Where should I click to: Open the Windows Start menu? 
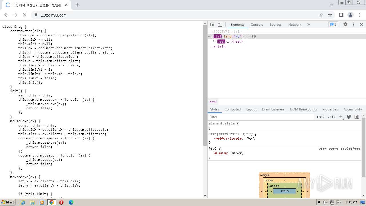[8, 202]
